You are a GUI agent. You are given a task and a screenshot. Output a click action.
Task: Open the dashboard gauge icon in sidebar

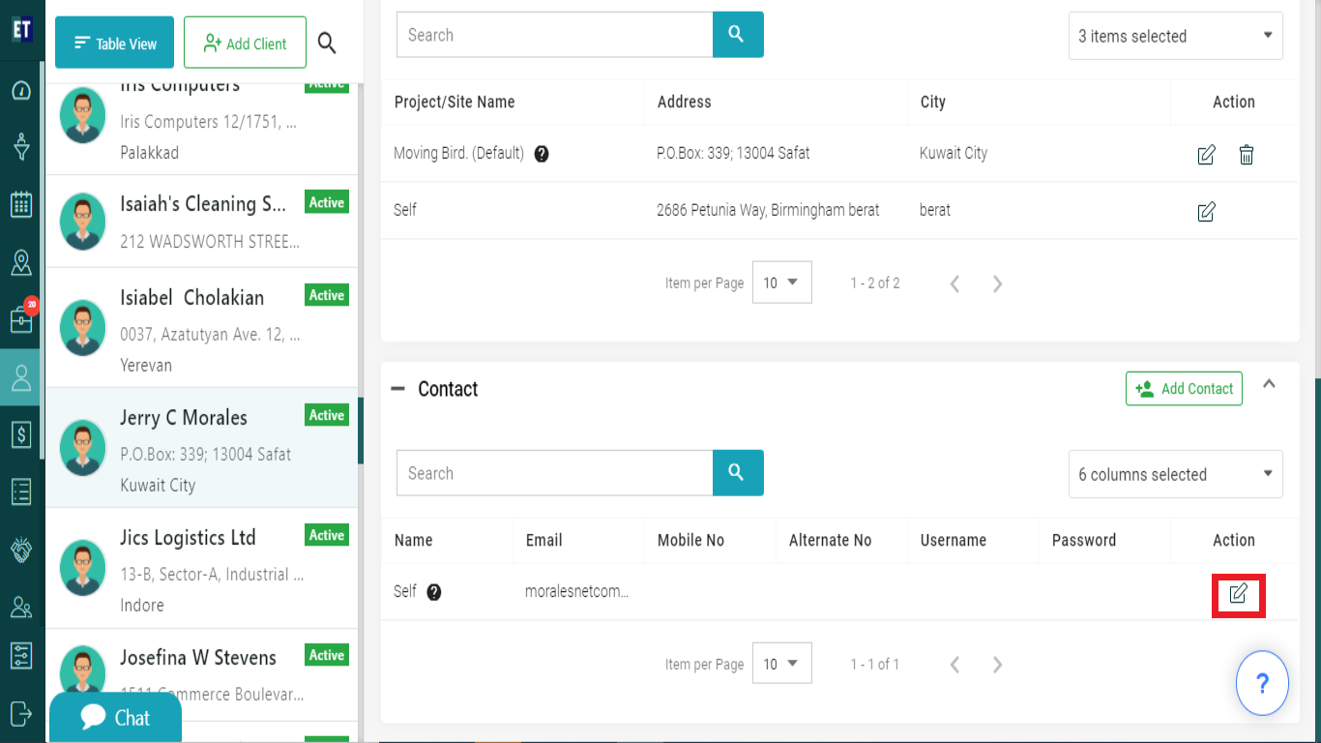tap(21, 91)
